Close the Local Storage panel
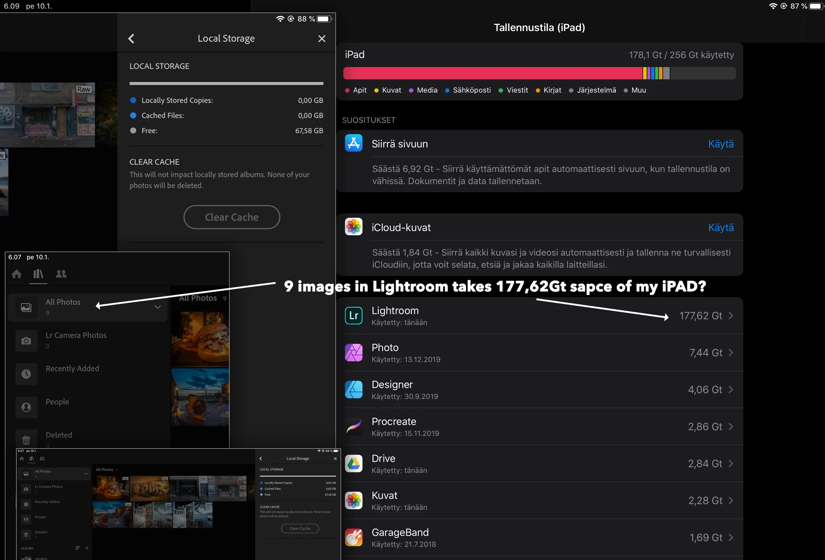Image resolution: width=825 pixels, height=560 pixels. 321,39
